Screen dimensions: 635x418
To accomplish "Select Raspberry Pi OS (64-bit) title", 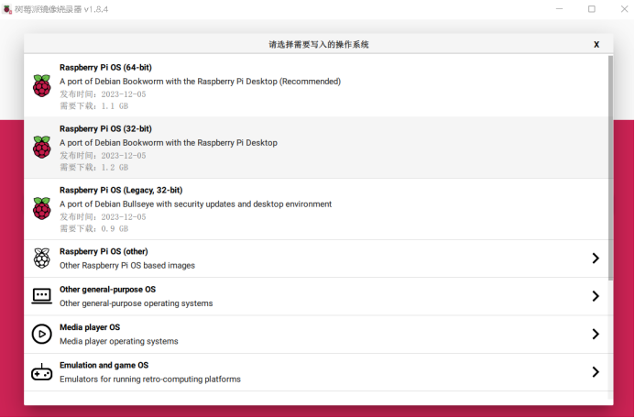I will [105, 67].
